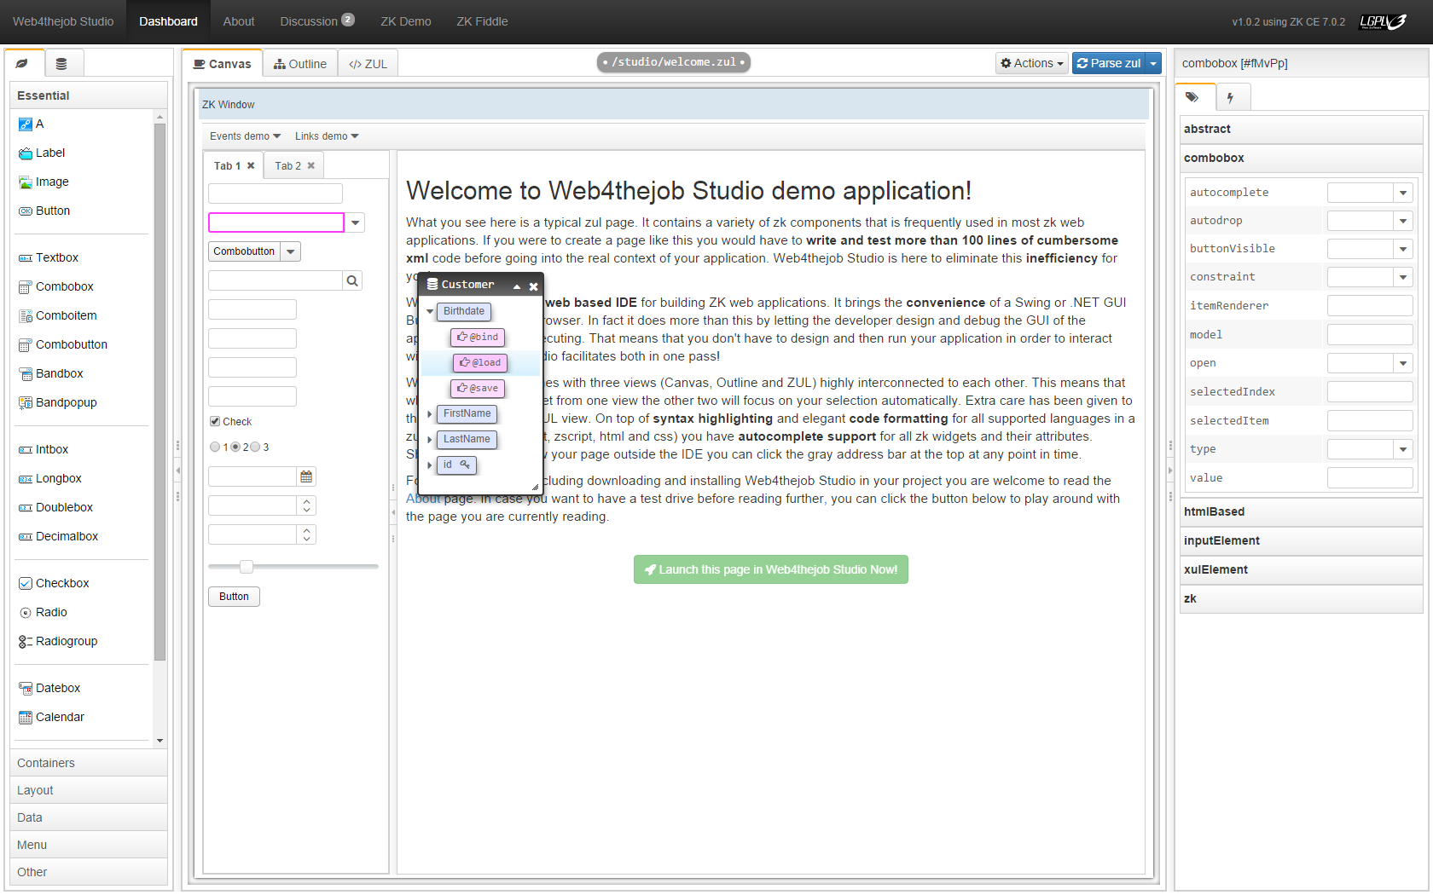
Task: Open the leaf palette tab icon
Action: (23, 63)
